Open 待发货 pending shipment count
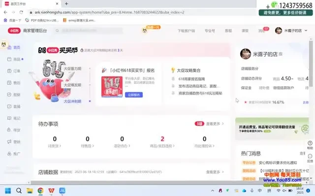Viewport: 315px width, 196px height. 55,141
